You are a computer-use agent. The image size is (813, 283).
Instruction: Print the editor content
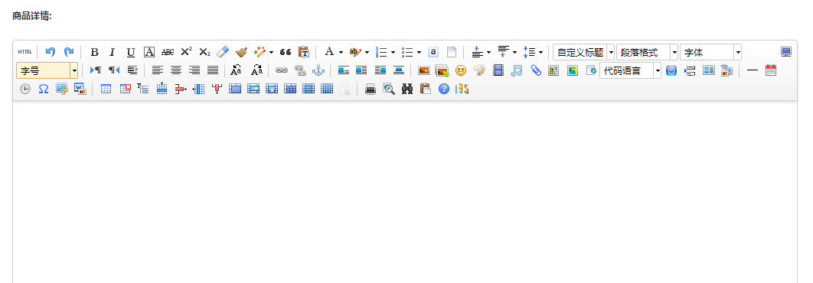pos(371,89)
